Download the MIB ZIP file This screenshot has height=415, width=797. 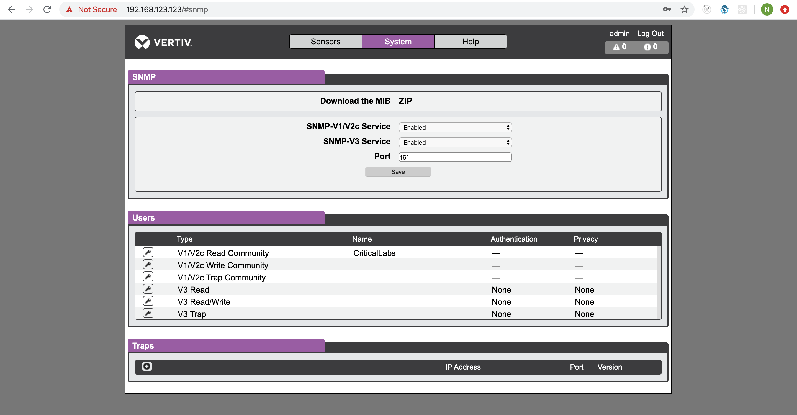[405, 101]
